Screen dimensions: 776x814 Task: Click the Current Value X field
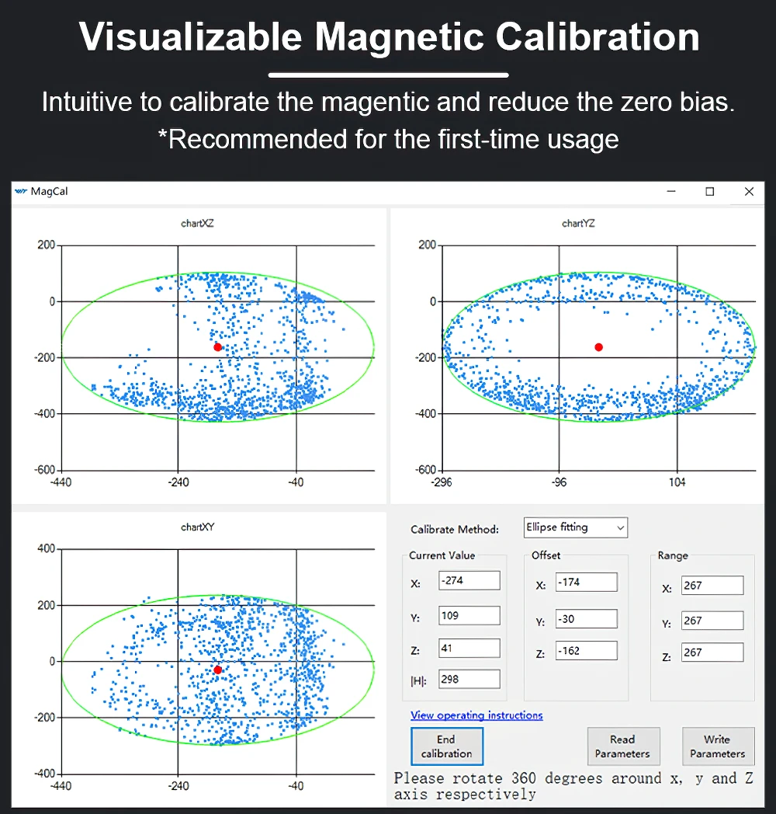[469, 580]
